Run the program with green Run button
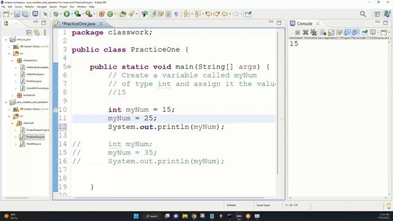This screenshot has width=393, height=221. pos(67,14)
